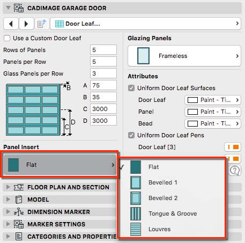Viewport: 245px width, 243px height.
Task: Enable Use a Custom Door Leaf
Action: click(7, 38)
